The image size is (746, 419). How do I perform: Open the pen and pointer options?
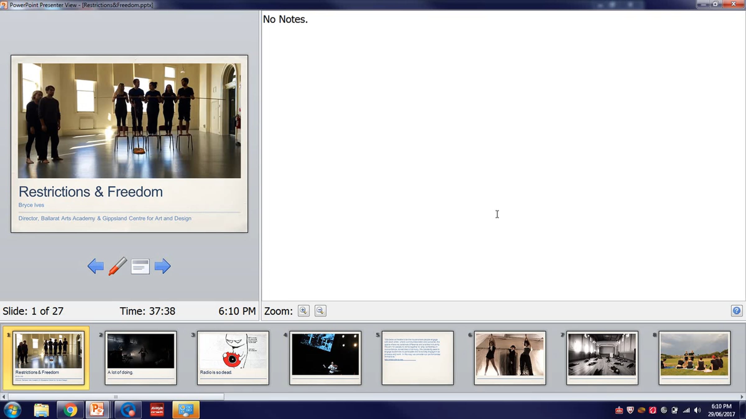click(117, 266)
